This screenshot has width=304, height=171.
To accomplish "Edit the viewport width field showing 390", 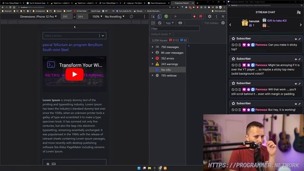I will click(66, 17).
